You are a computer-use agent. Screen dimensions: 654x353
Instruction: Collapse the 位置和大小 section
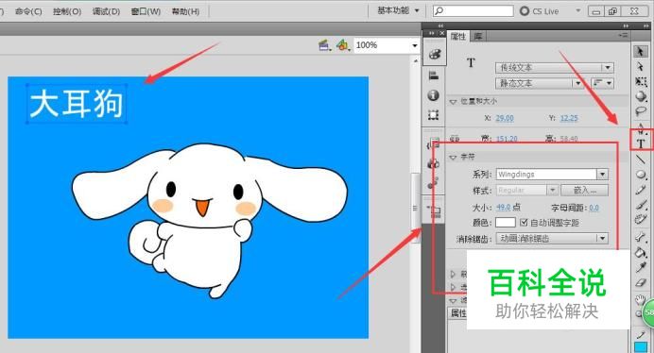453,102
